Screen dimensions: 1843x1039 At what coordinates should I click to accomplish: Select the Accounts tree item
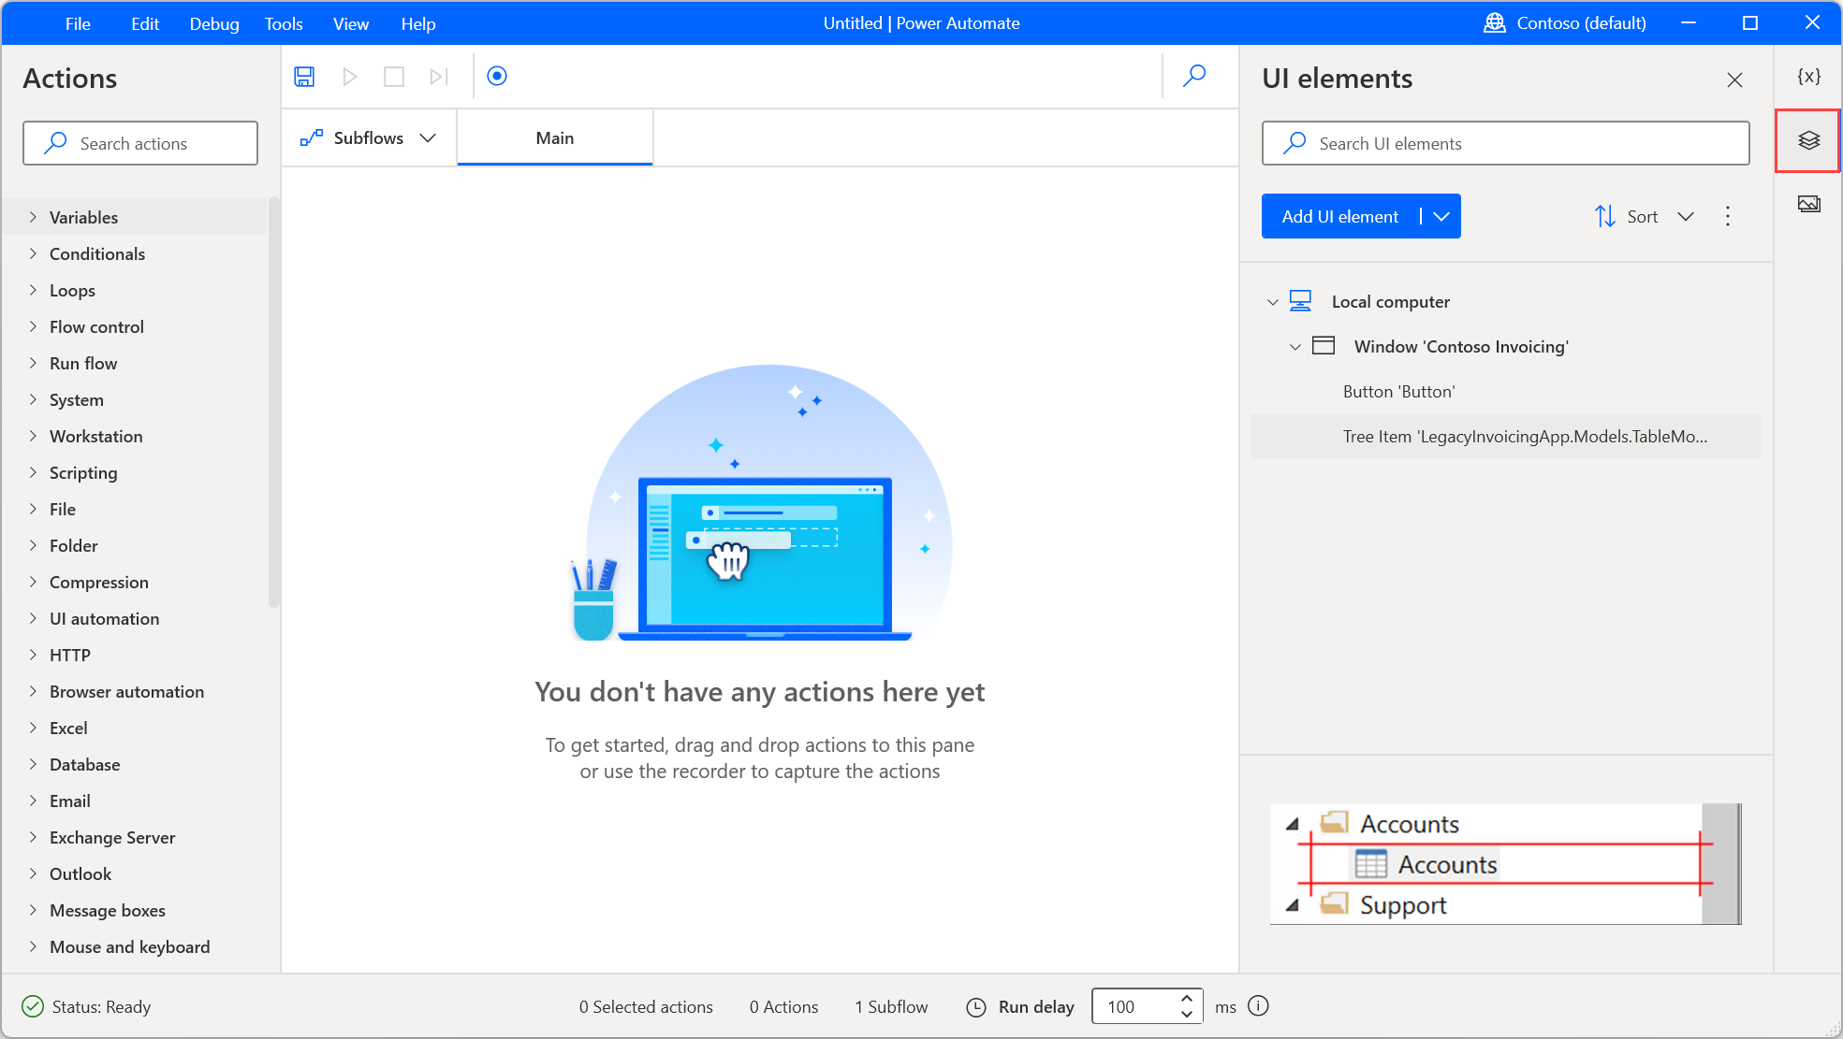[1447, 863]
